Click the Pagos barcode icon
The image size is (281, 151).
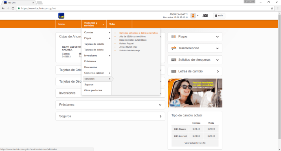[x=173, y=37]
